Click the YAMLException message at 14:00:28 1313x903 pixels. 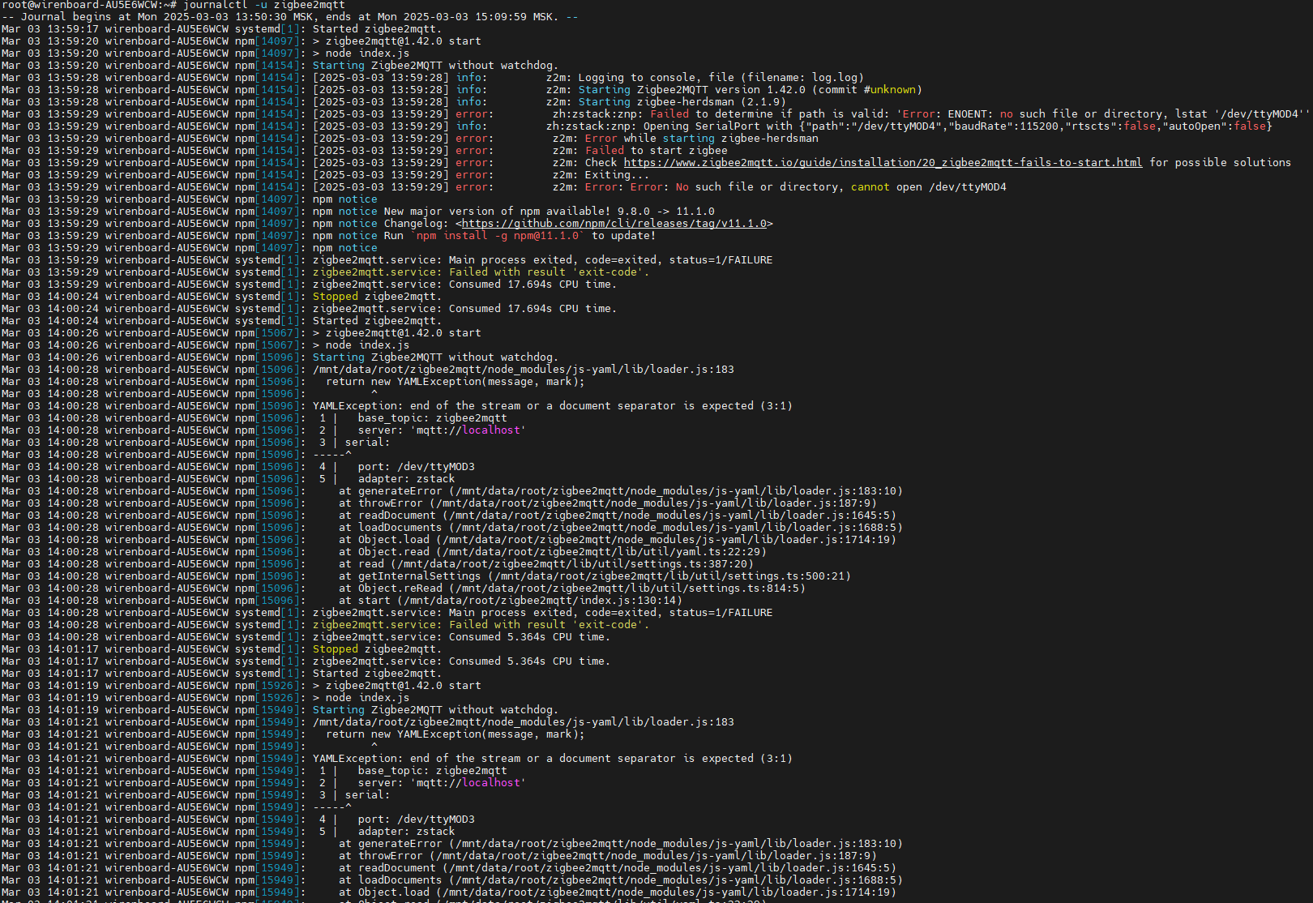553,406
